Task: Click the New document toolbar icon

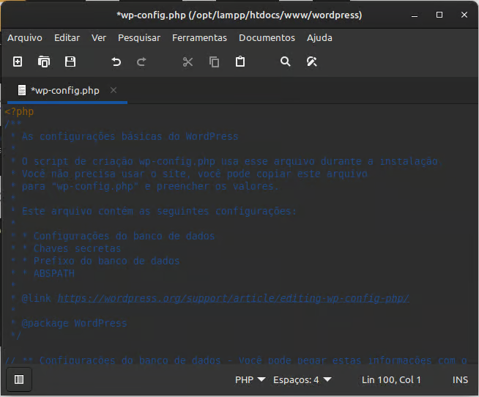Action: pyautogui.click(x=18, y=62)
